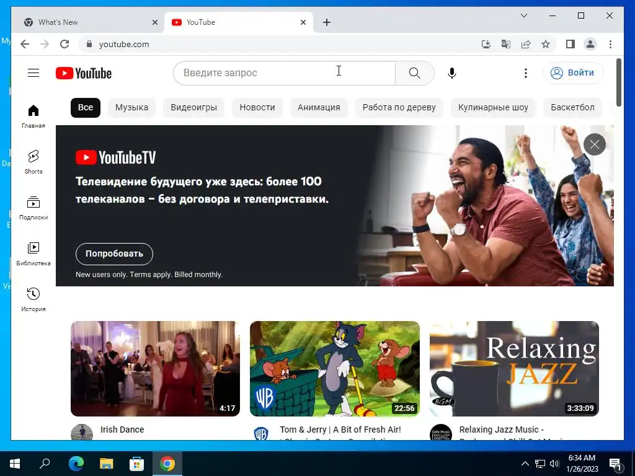Select the Все filter chip

coord(86,108)
